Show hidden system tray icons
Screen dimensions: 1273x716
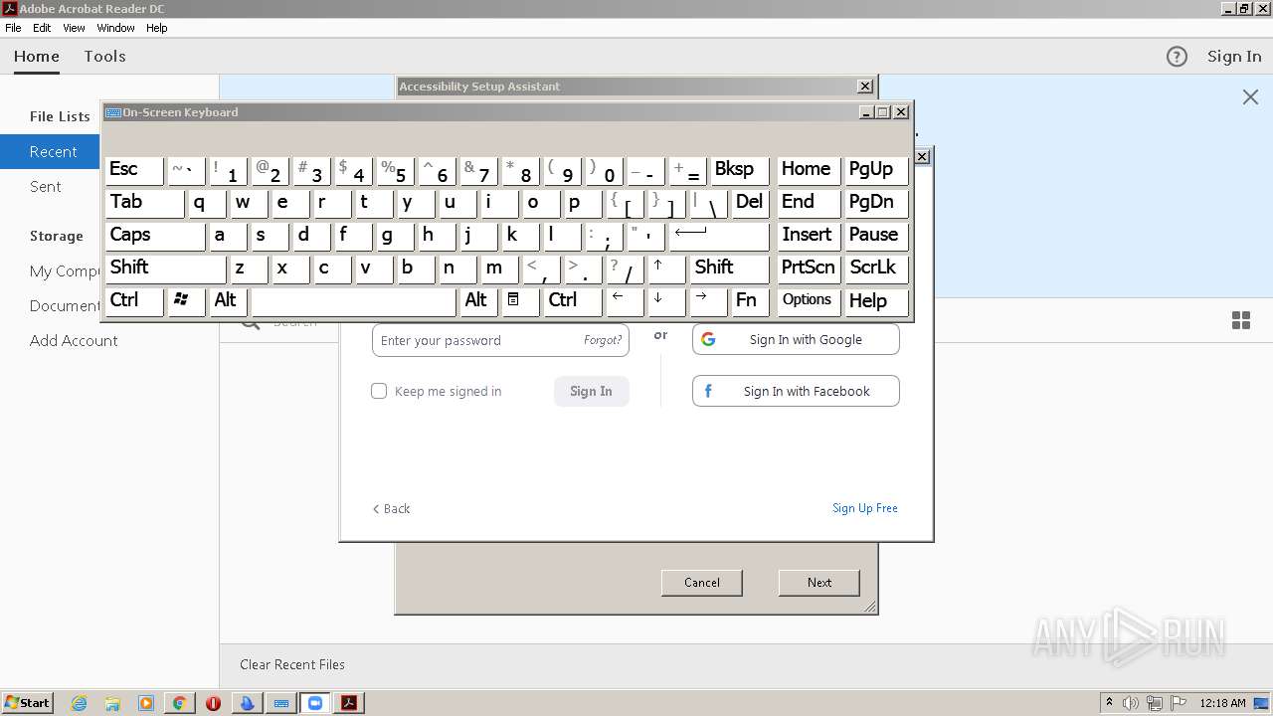pyautogui.click(x=1109, y=703)
